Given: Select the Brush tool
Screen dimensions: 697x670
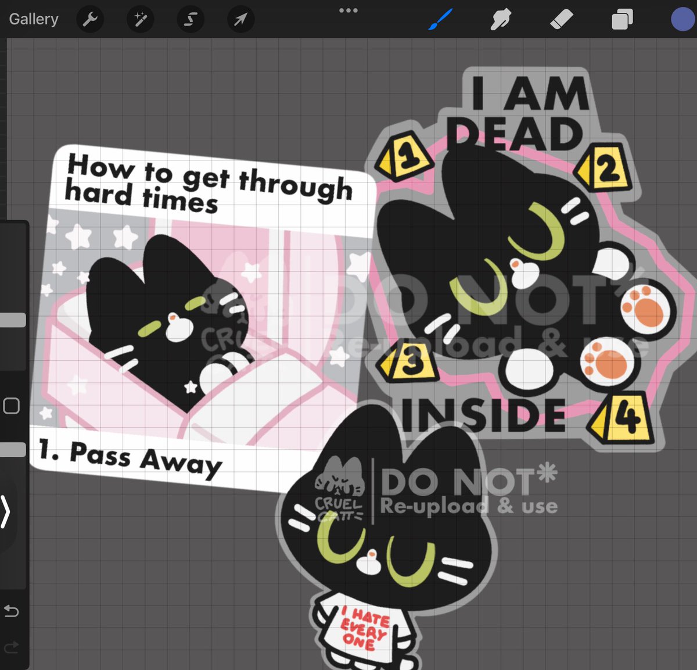Looking at the screenshot, I should [x=441, y=20].
